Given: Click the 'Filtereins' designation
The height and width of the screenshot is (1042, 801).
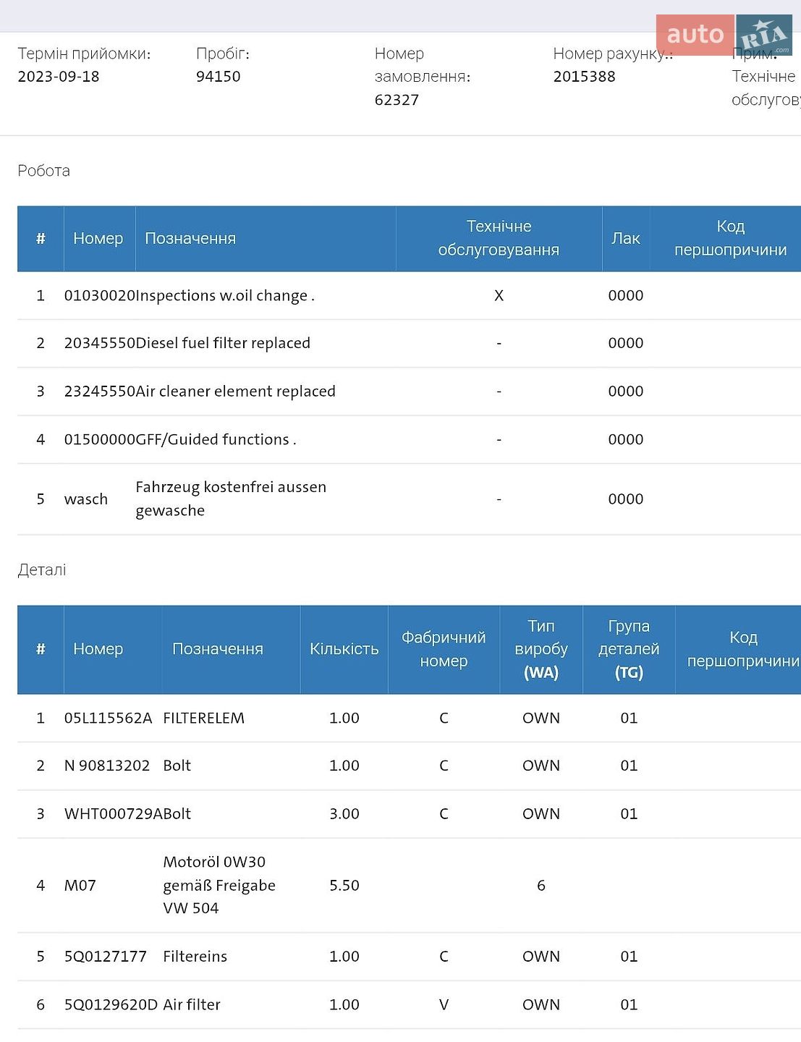Looking at the screenshot, I should (x=195, y=957).
